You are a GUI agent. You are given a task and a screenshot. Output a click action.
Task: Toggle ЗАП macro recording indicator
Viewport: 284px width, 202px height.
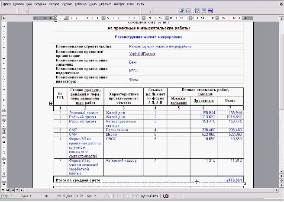click(x=108, y=196)
